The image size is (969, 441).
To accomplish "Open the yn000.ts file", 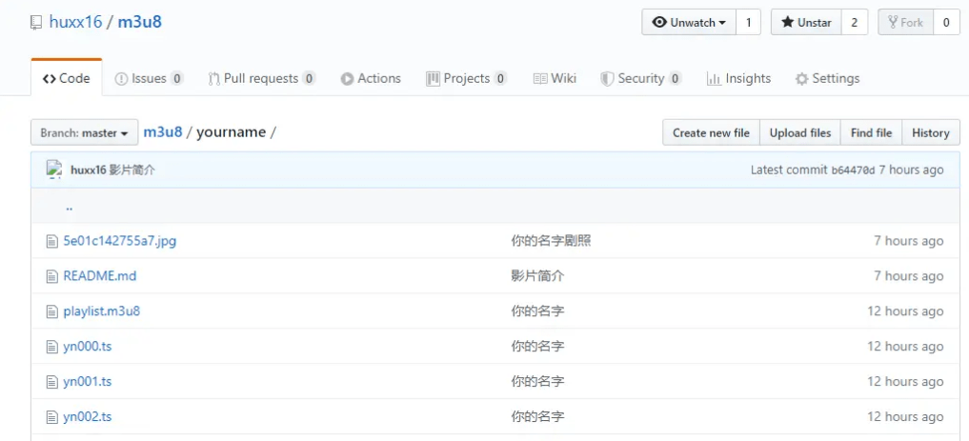I will (x=88, y=347).
